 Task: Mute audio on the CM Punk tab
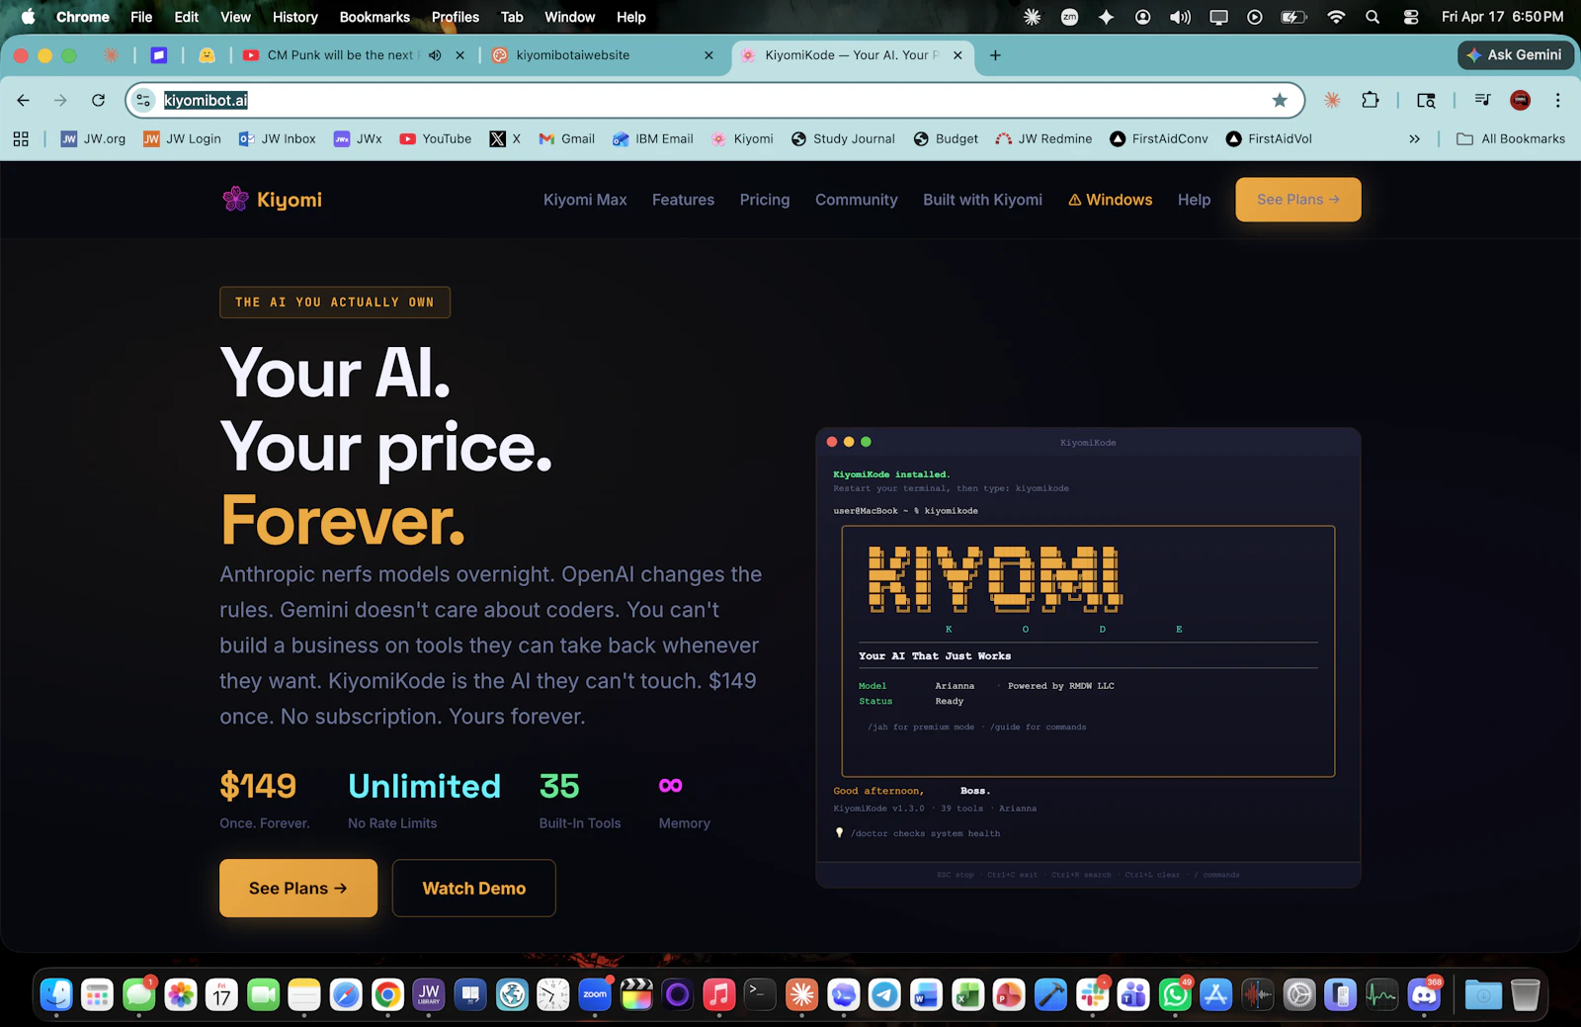click(435, 55)
